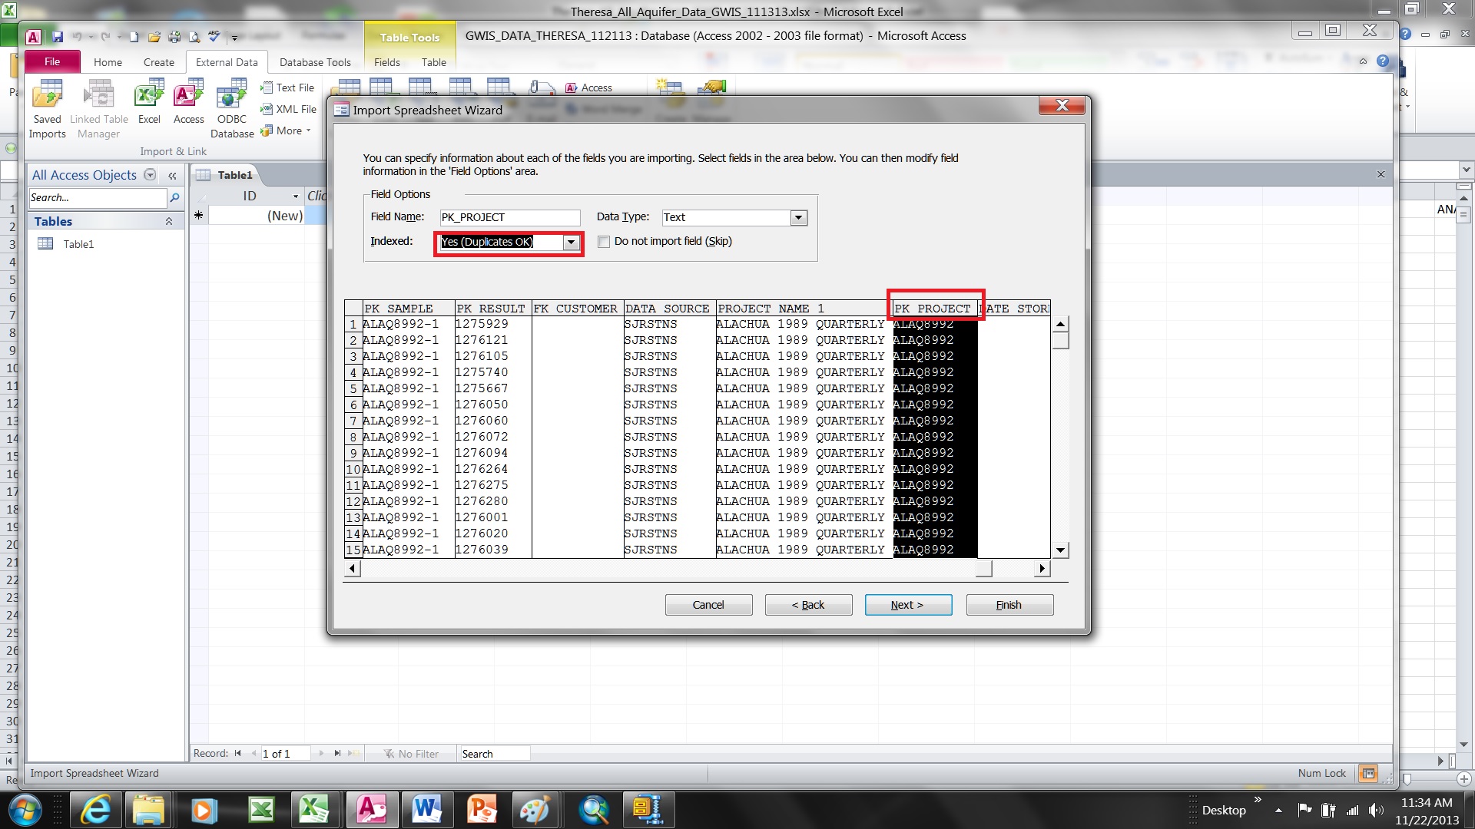This screenshot has width=1475, height=829.
Task: Open the Saved Imports icon
Action: (x=48, y=109)
